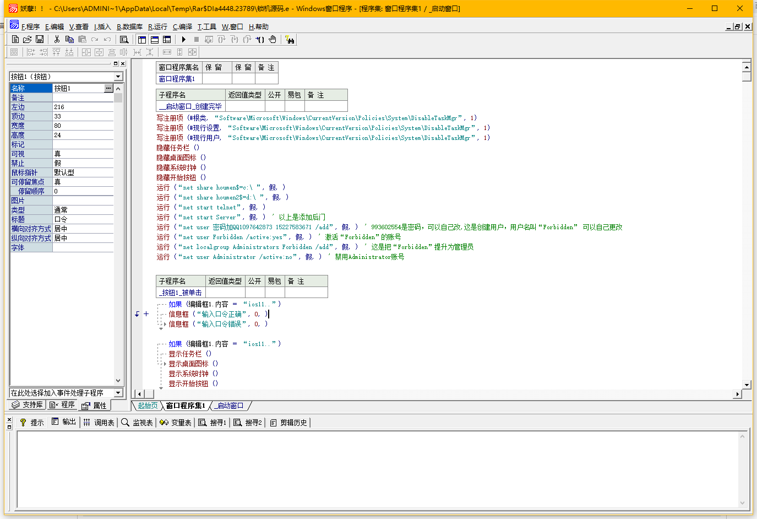Open the 剪辑历史 bottom tab
Screen dimensions: 757x519
288,423
